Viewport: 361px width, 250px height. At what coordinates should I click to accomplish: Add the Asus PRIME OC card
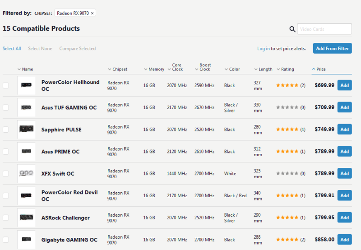344,151
